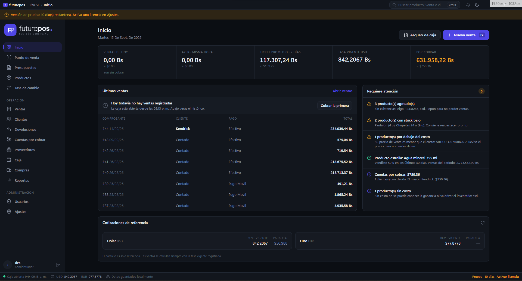Click the Caja abierta status bar entry

tap(25, 277)
